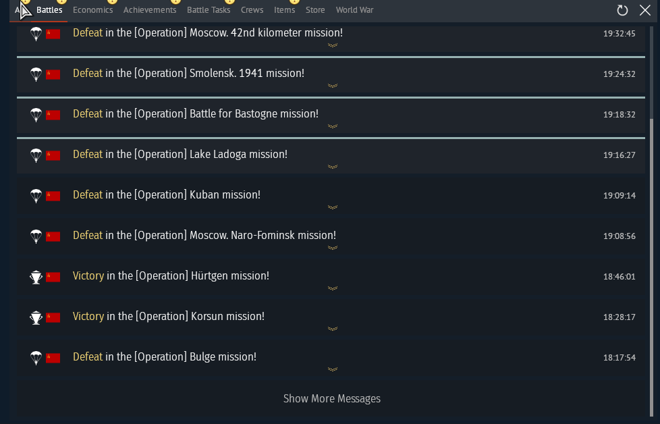Click Show More Messages

point(331,399)
